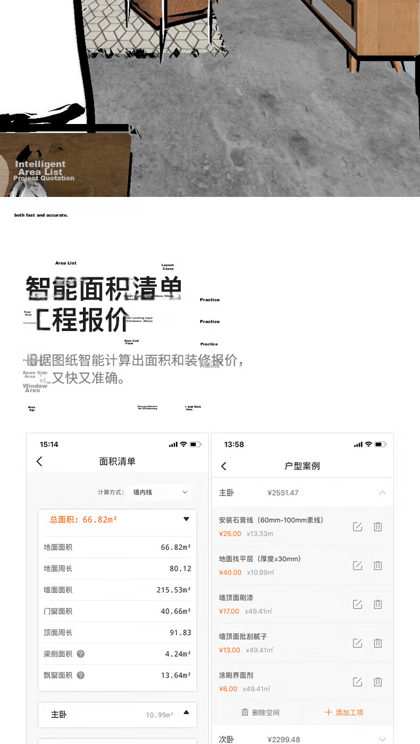Delete the 涂刷界面剂 work item
The height and width of the screenshot is (744, 420).
(x=377, y=682)
